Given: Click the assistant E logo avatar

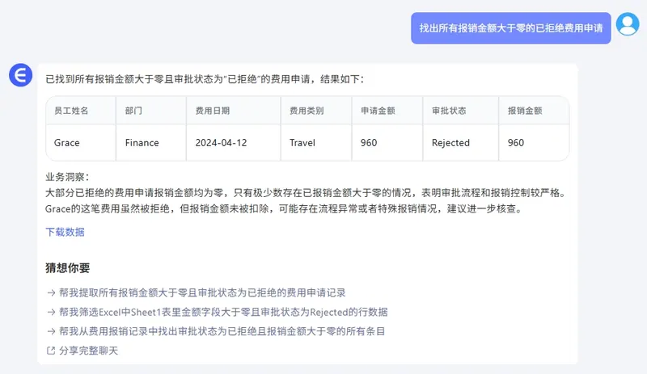Looking at the screenshot, I should point(20,76).
